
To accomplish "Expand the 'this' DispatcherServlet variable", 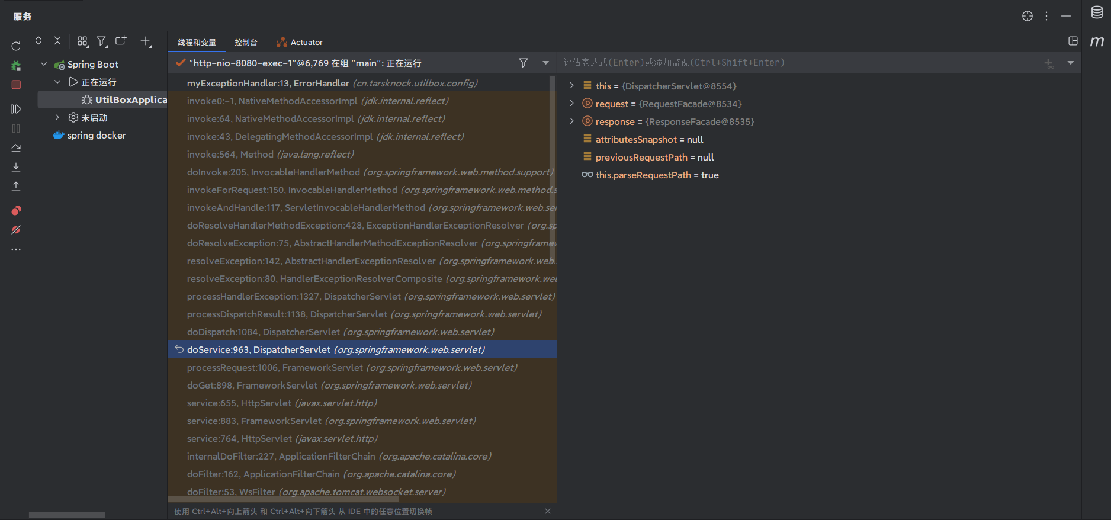I will pos(571,86).
